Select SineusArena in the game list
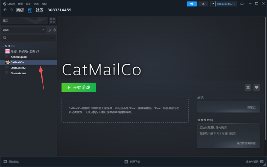The height and width of the screenshot is (167, 267). 28,73
